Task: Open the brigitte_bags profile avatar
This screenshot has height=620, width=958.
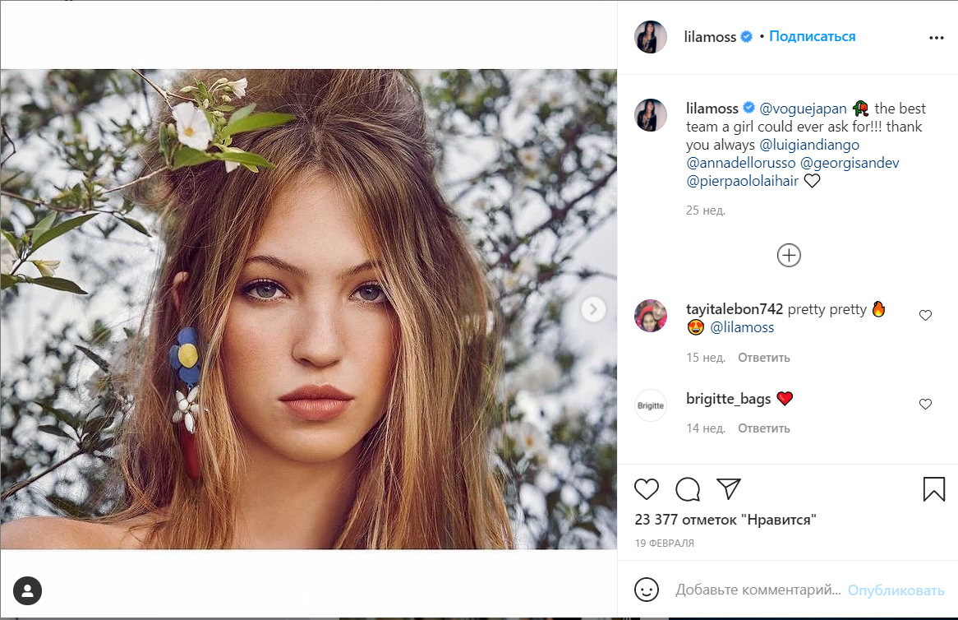Action: (651, 405)
